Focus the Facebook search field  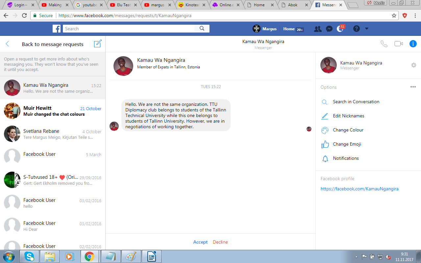click(x=129, y=29)
